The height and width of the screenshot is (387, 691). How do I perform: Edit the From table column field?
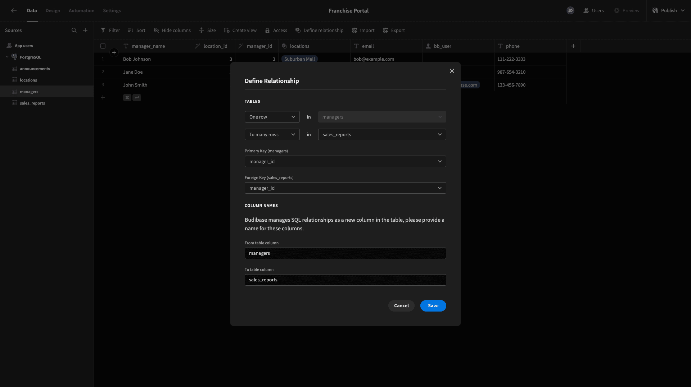click(345, 253)
